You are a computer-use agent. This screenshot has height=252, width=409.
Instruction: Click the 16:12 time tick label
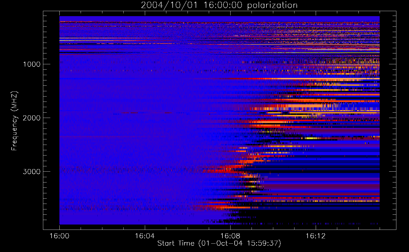pos(315,236)
